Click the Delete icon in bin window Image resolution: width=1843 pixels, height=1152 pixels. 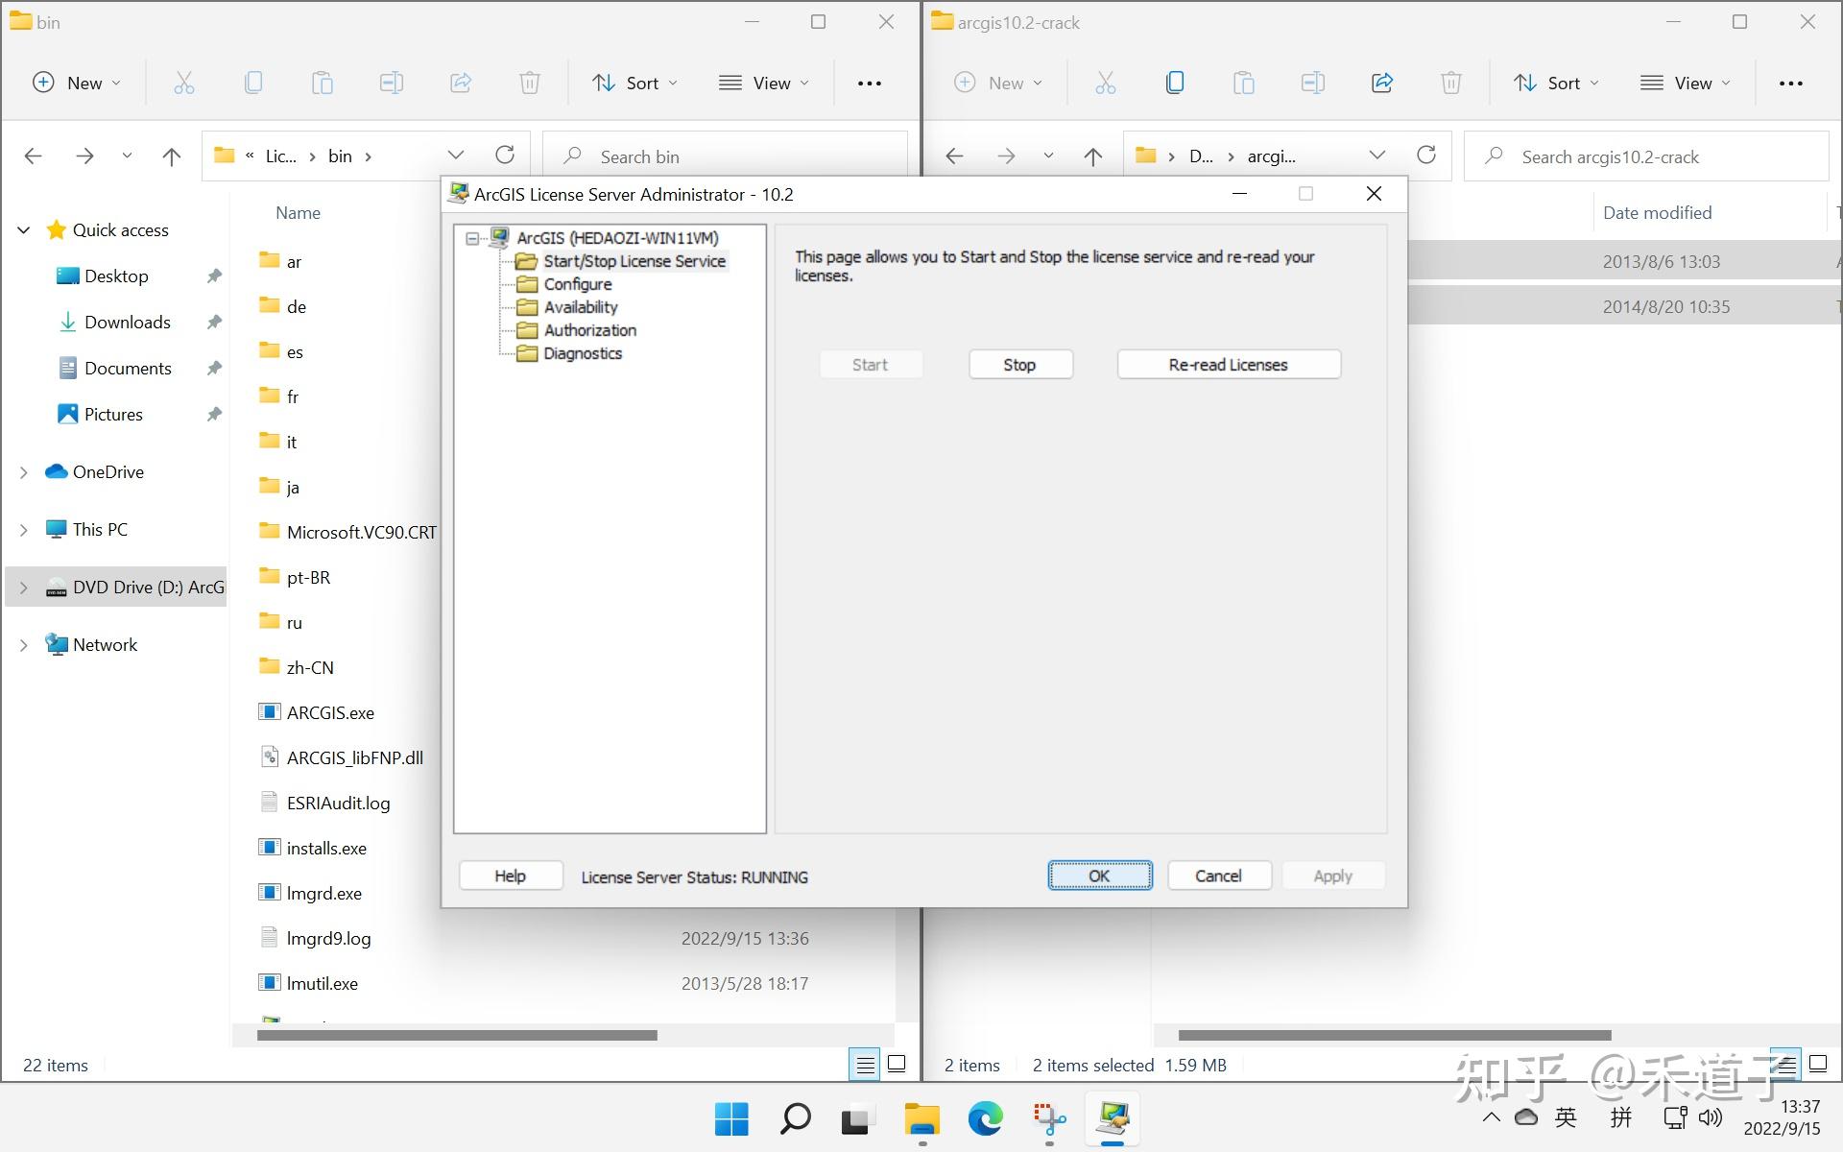click(530, 84)
